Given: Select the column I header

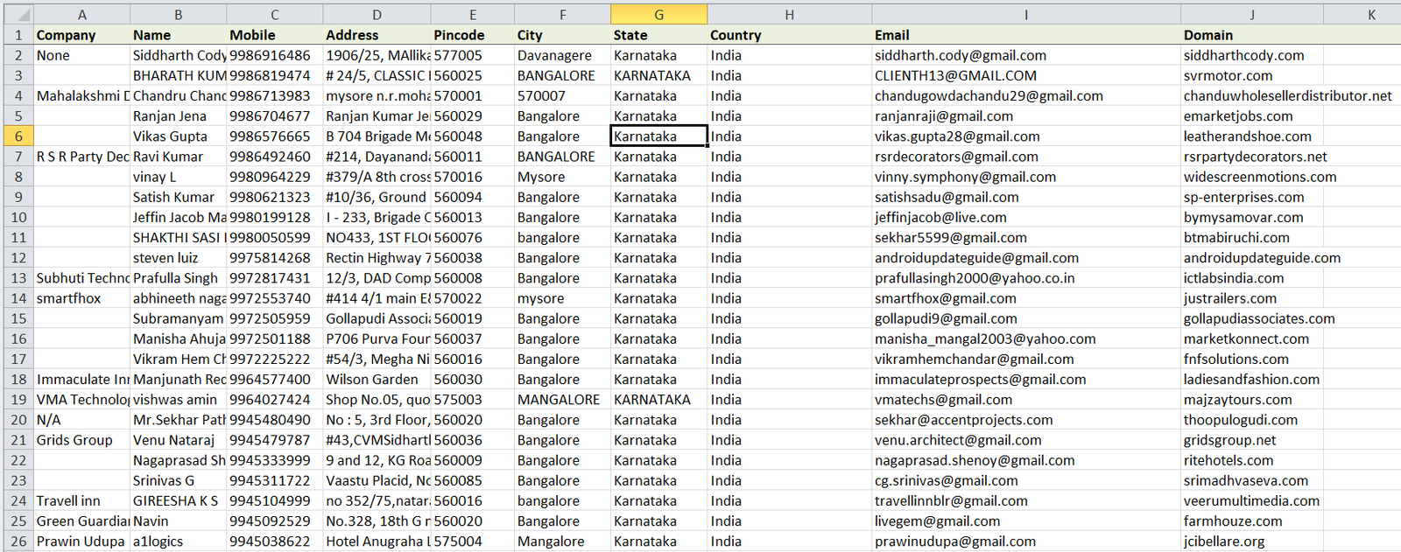Looking at the screenshot, I should 1025,14.
